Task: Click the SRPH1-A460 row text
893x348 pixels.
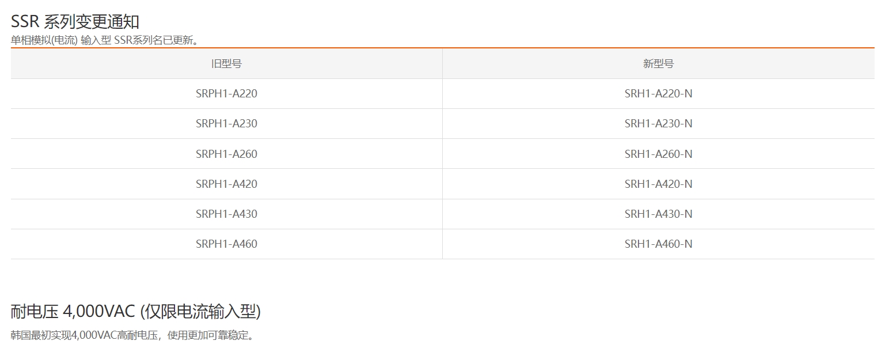Action: point(226,244)
